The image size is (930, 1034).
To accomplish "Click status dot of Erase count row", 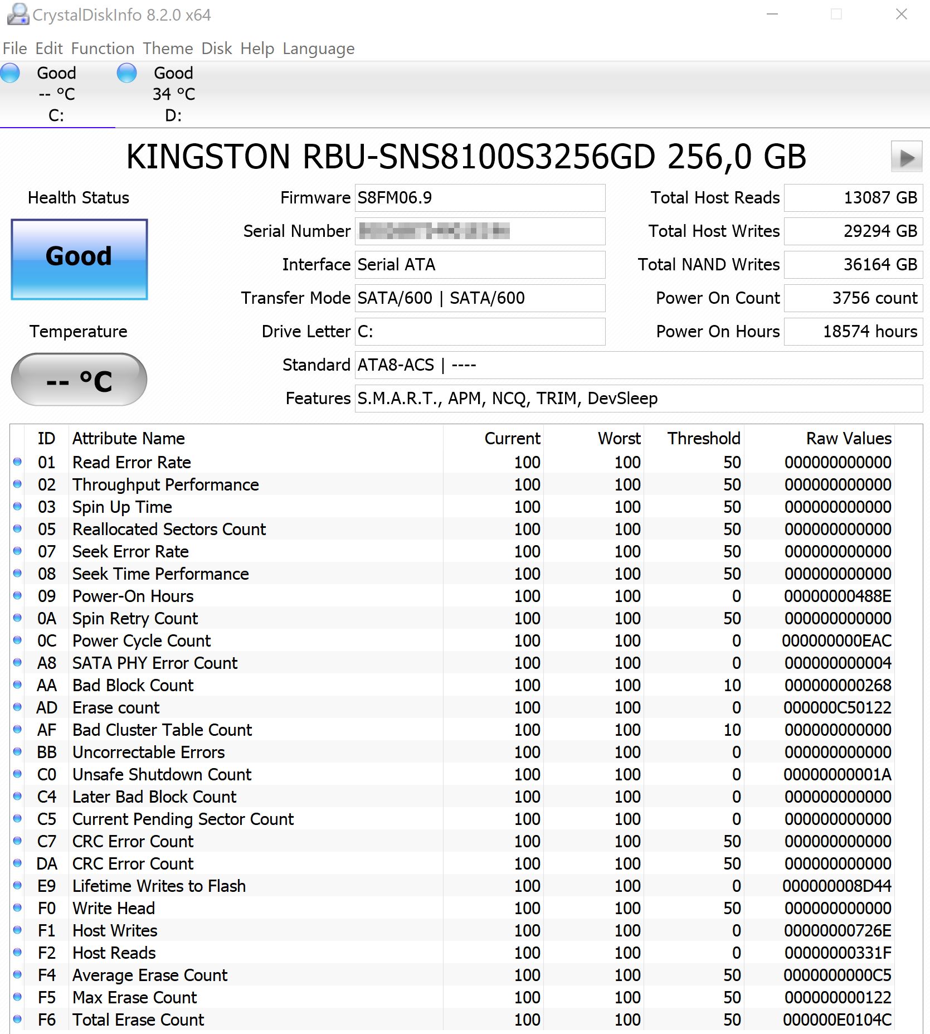I will coord(17,707).
